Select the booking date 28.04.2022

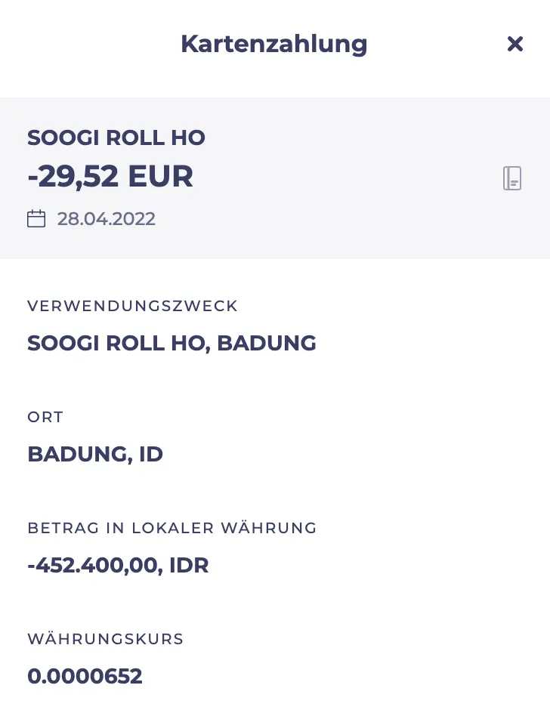(x=107, y=219)
